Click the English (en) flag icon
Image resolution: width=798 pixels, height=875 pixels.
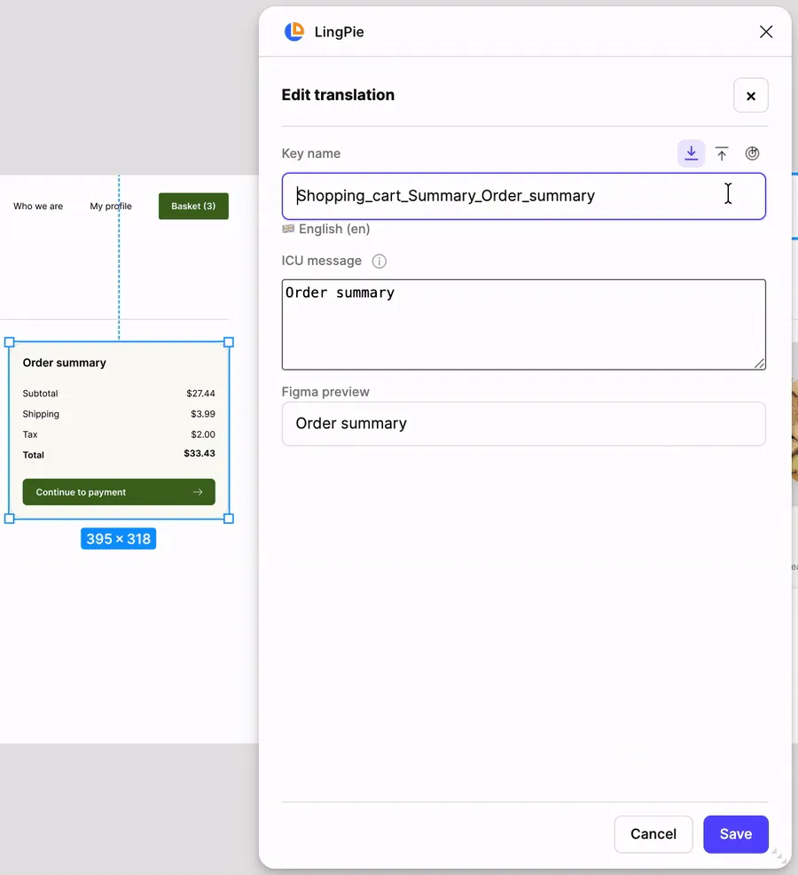click(288, 229)
